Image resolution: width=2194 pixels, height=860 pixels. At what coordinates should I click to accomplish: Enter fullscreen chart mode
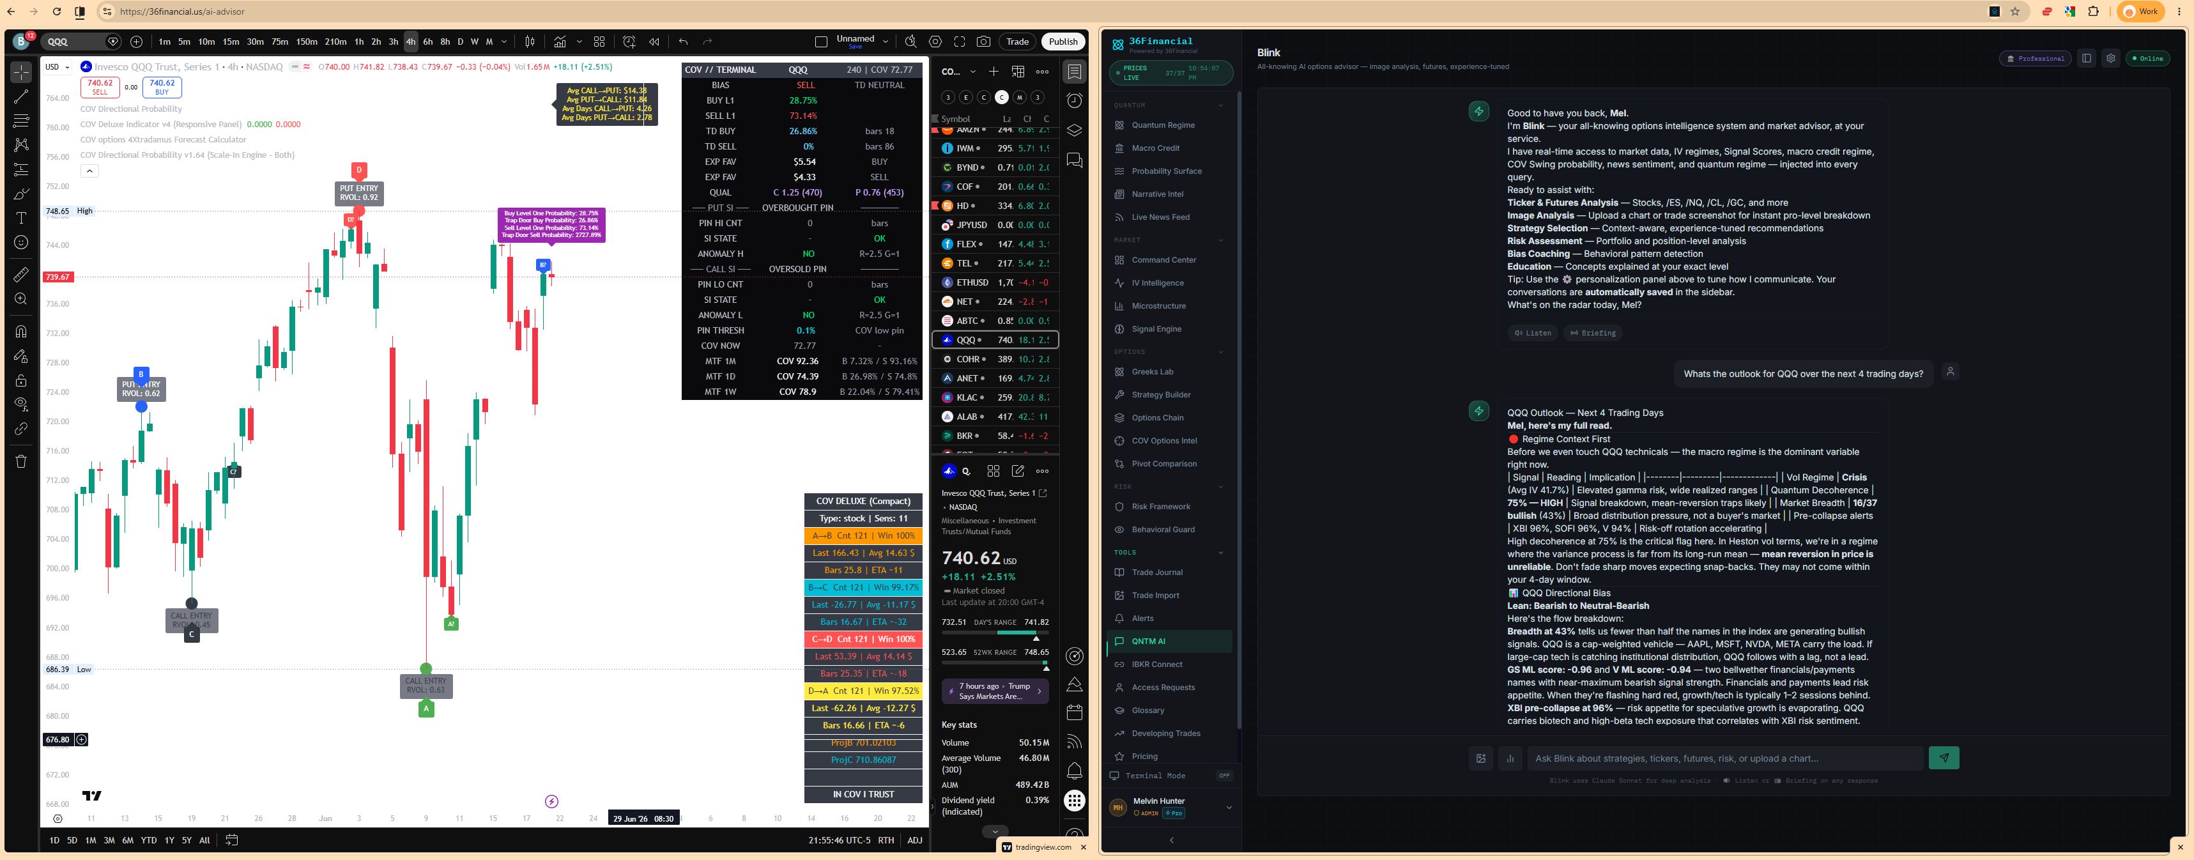click(x=960, y=42)
